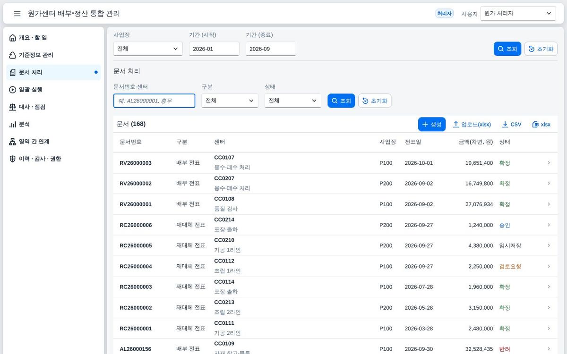Click the 기간 (시작) input 2026-01

(x=214, y=49)
